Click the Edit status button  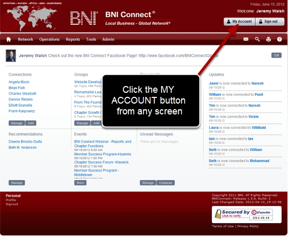[x=277, y=55]
